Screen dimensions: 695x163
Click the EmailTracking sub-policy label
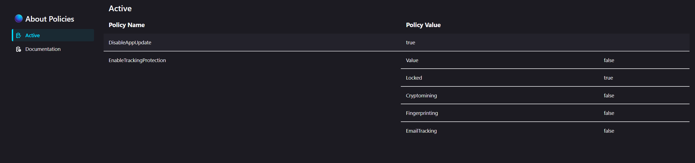pos(421,131)
